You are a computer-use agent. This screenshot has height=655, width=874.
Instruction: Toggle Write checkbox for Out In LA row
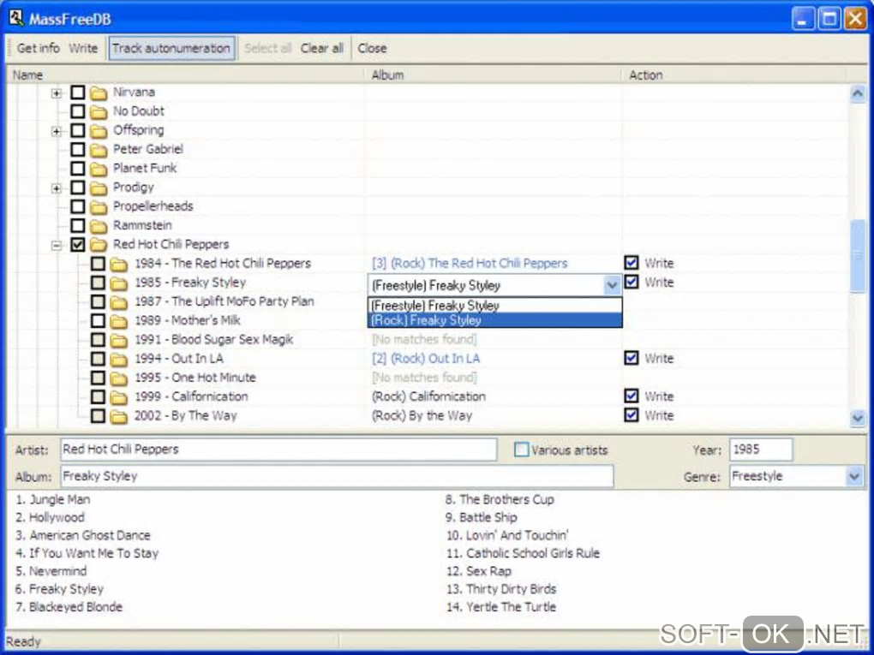[631, 358]
